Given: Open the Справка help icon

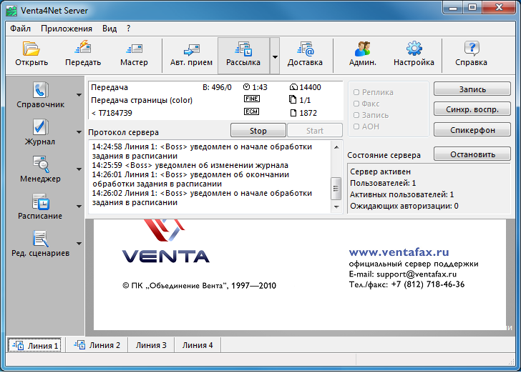Looking at the screenshot, I should point(471,49).
